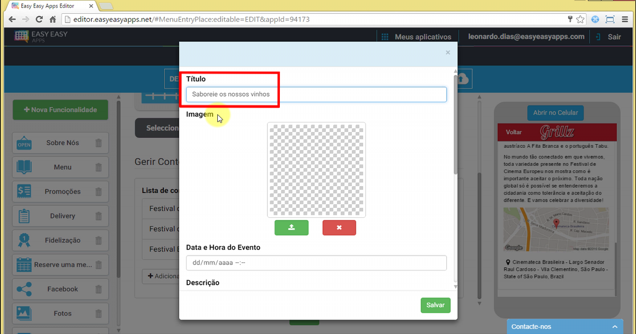This screenshot has width=636, height=334.
Task: Click the Data e Hora do Evento field
Action: pyautogui.click(x=316, y=263)
